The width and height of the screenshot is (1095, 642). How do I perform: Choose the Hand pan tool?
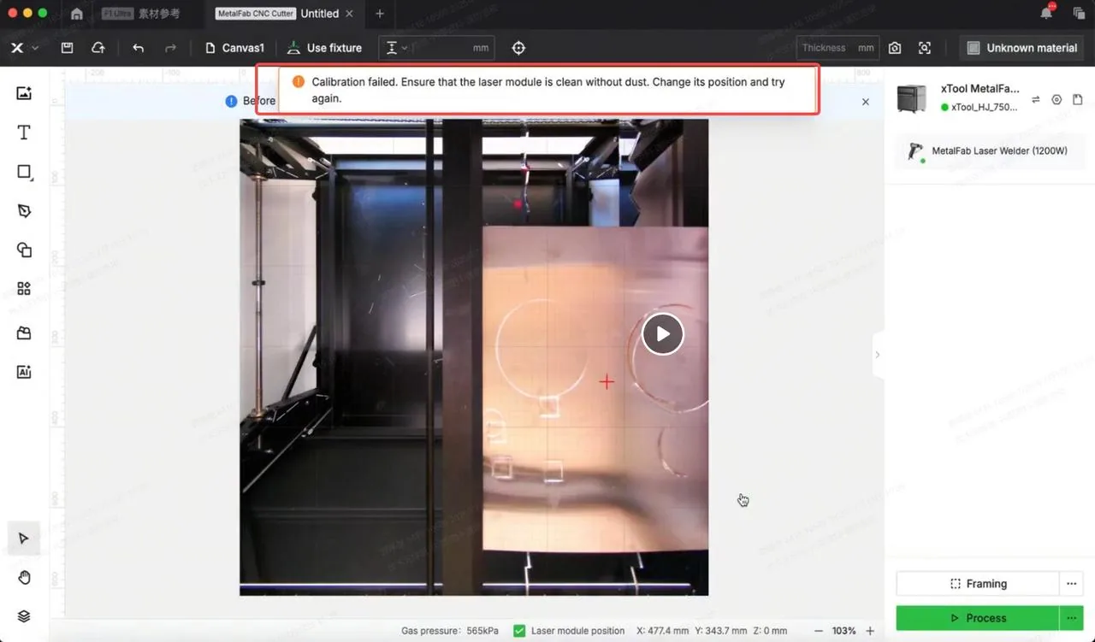24,577
